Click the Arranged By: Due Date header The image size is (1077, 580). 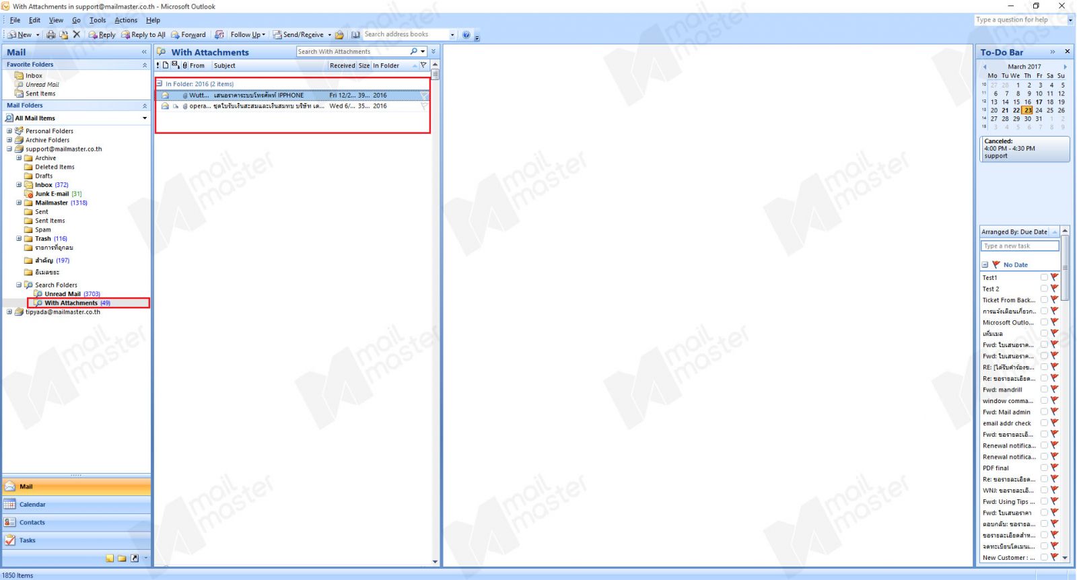point(1014,232)
